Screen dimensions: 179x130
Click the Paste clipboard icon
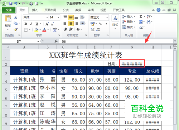(x=8, y=19)
